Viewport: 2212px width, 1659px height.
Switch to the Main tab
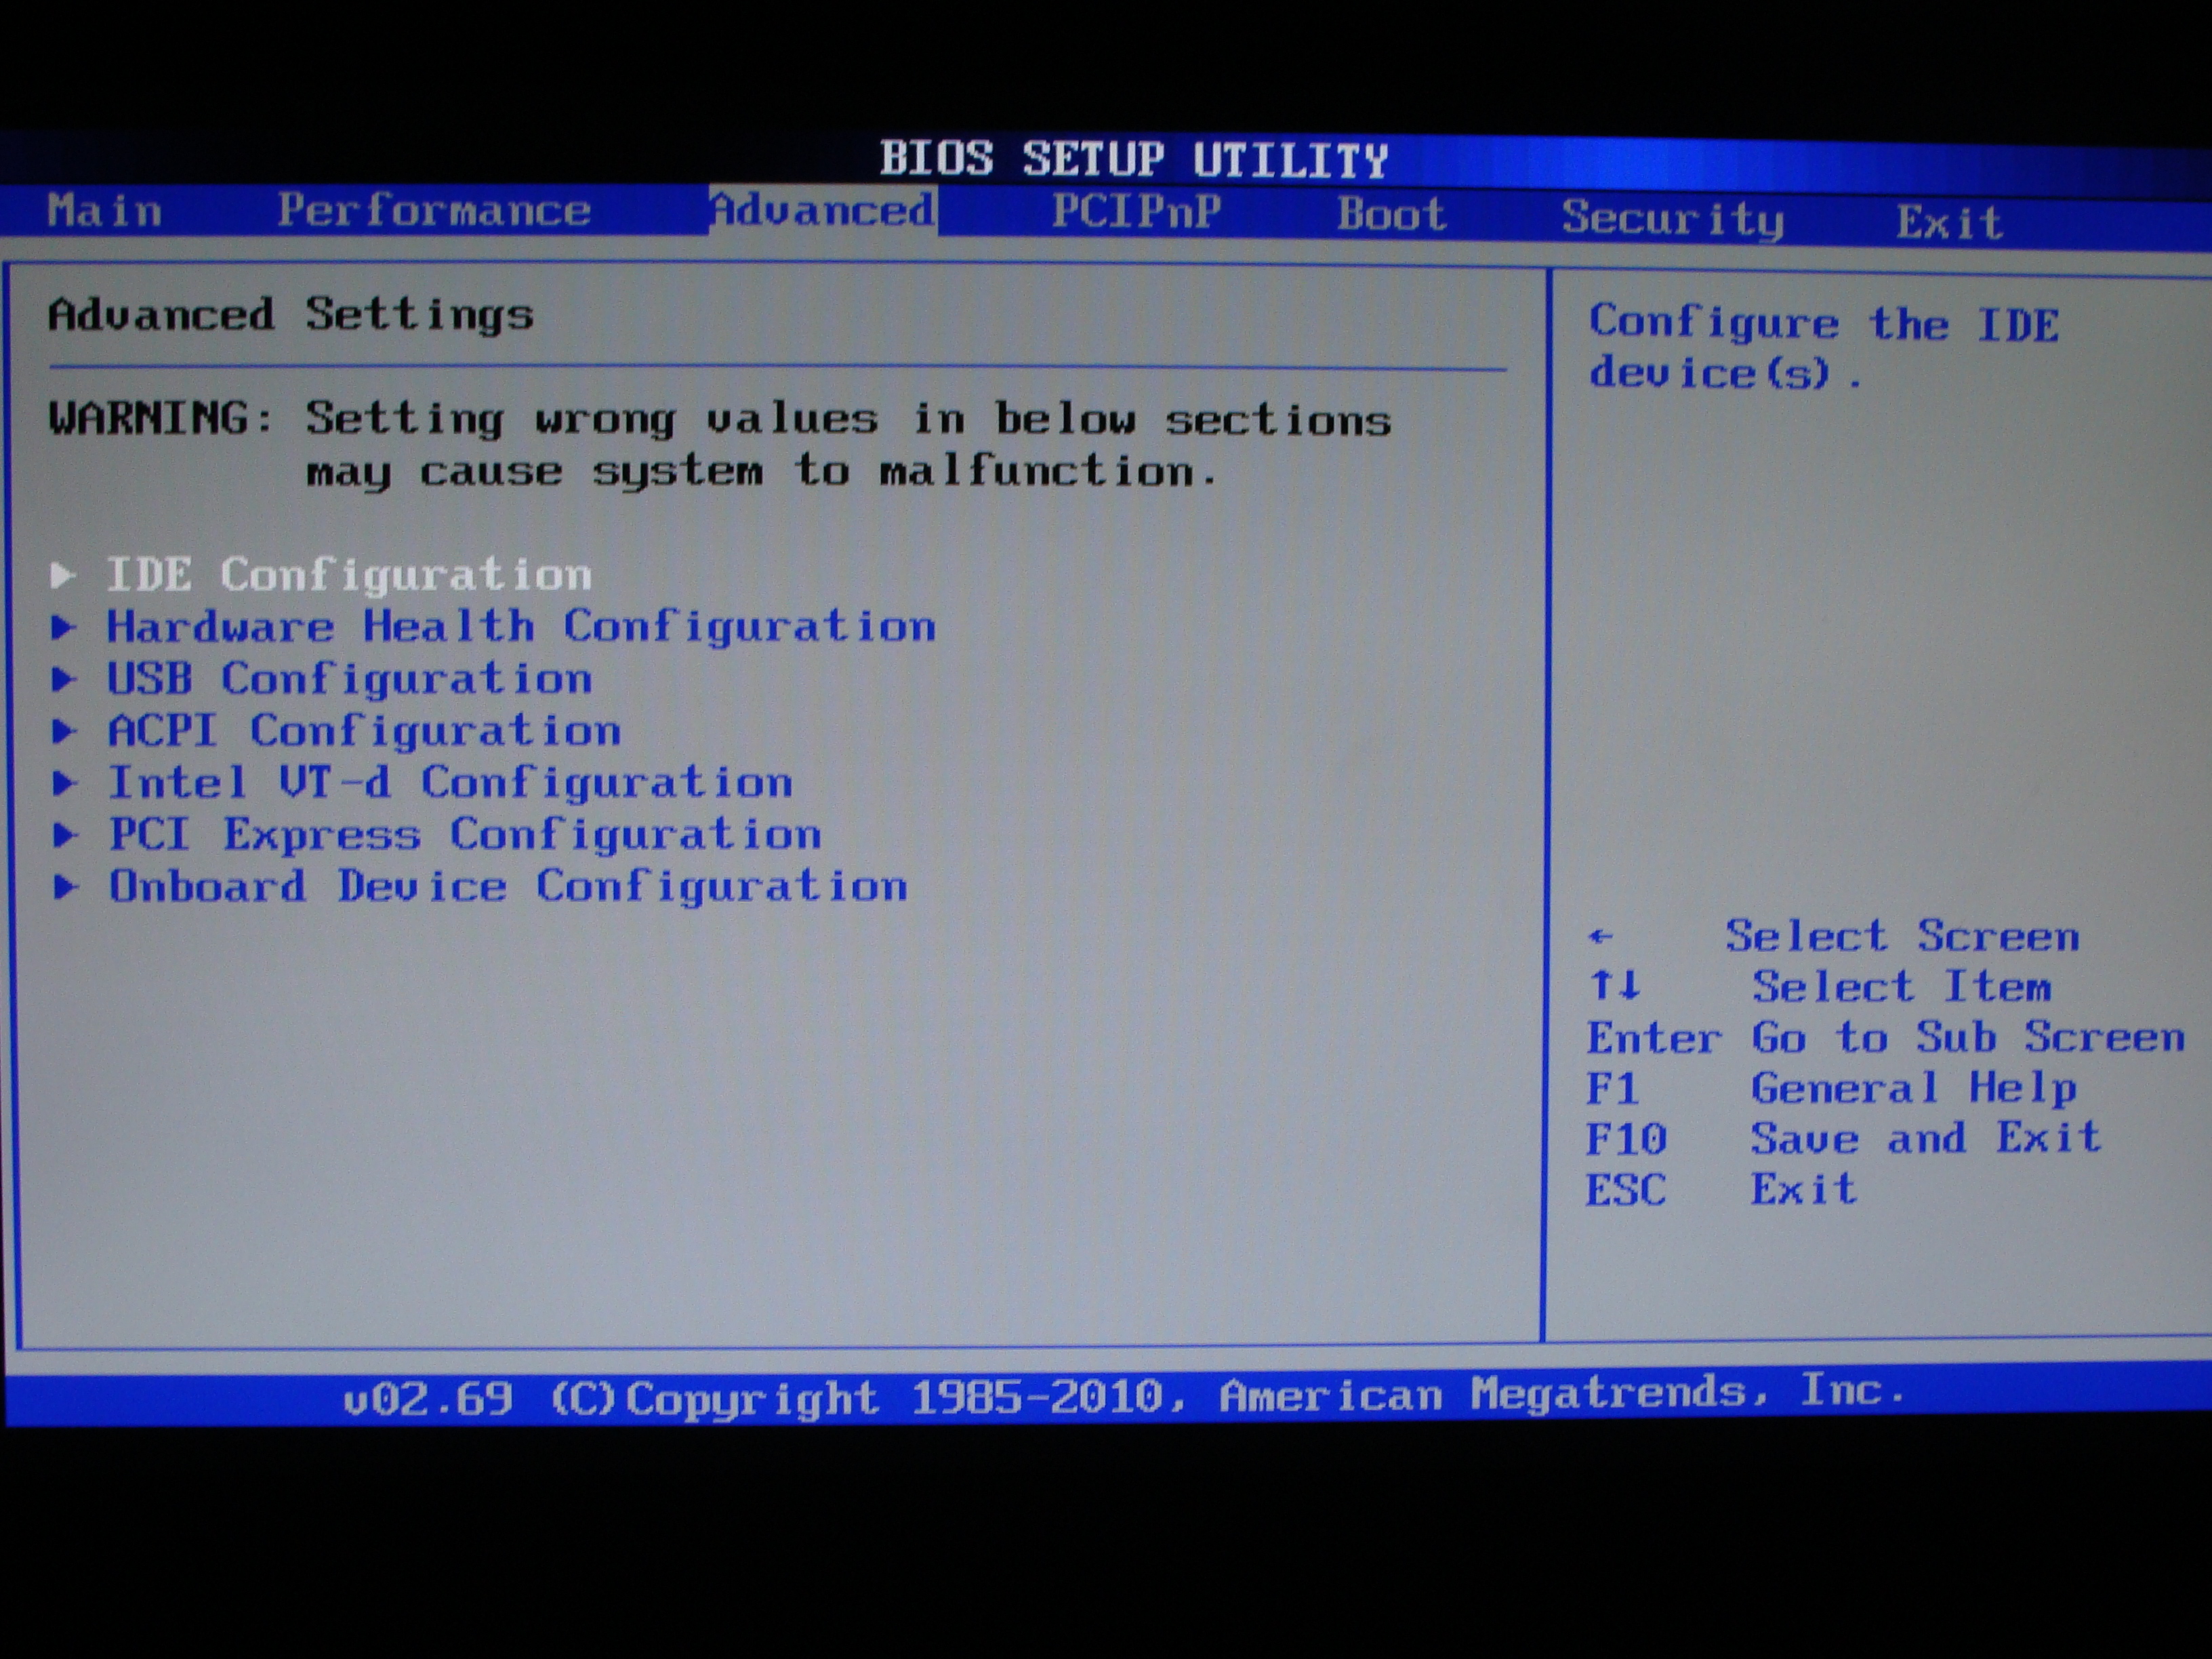104,211
